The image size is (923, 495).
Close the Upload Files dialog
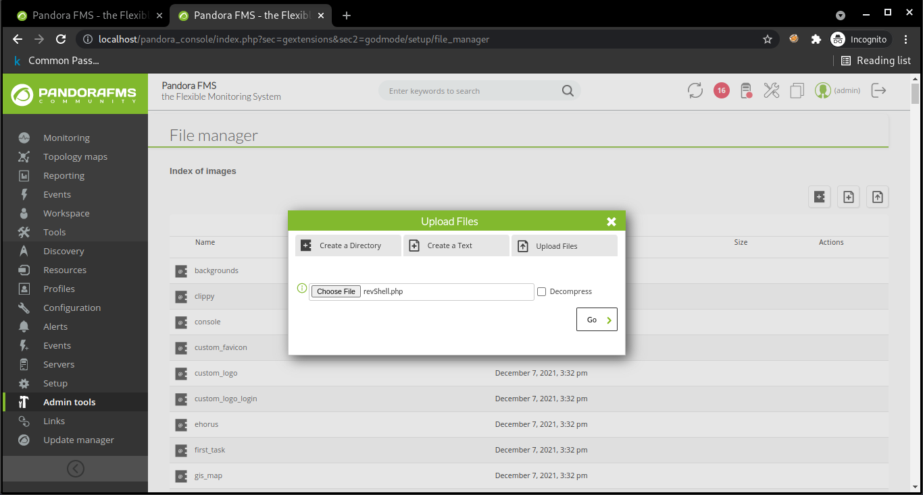pos(612,221)
